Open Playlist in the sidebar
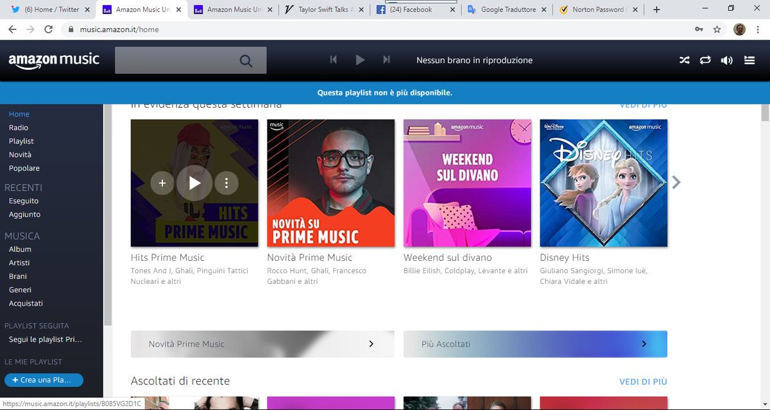Image resolution: width=770 pixels, height=410 pixels. pos(21,141)
